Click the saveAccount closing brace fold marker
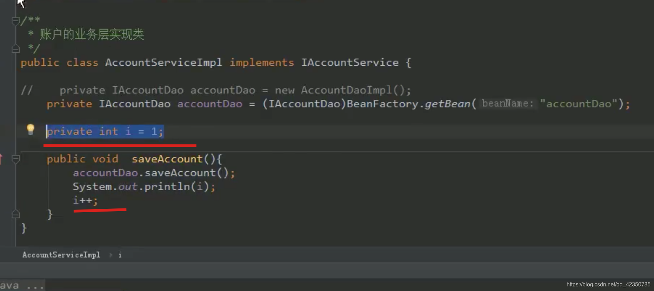Screen dimensions: 654x291 point(15,214)
